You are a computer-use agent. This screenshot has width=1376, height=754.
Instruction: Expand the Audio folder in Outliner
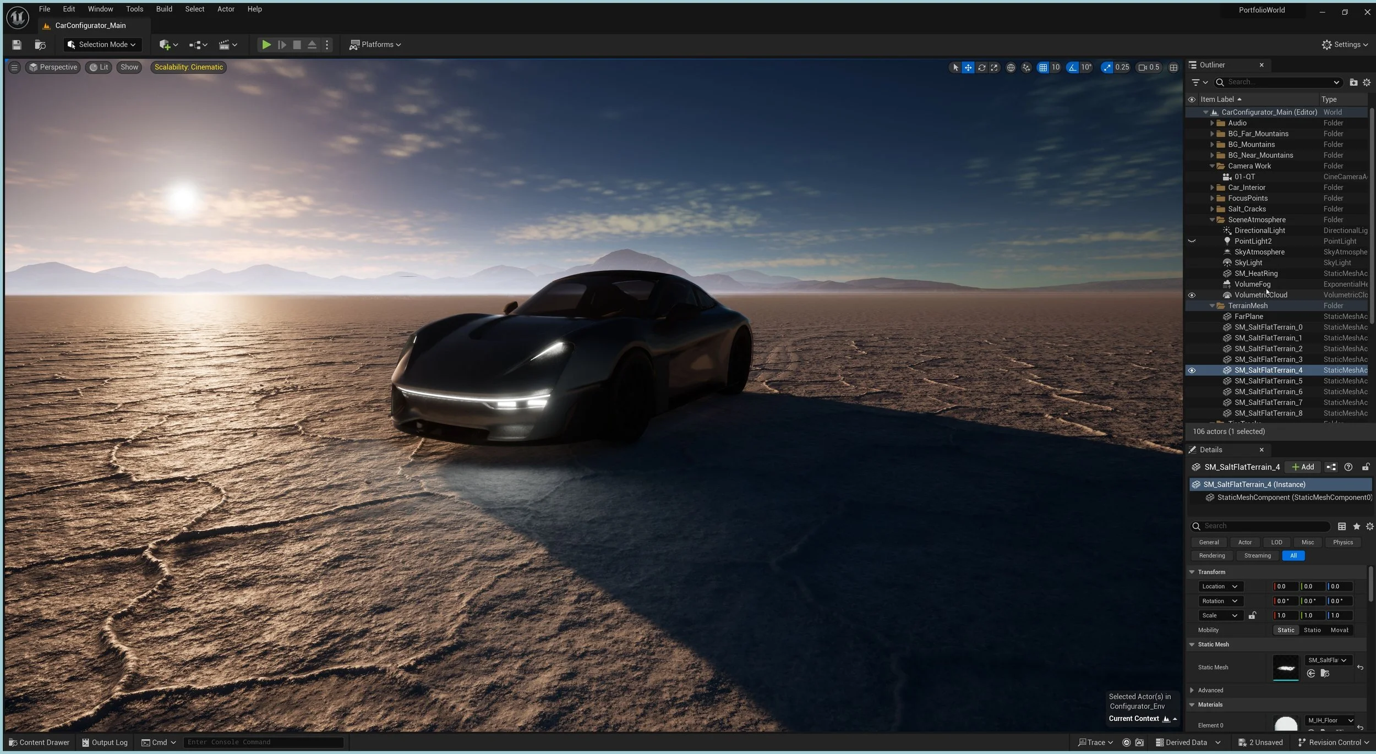point(1212,123)
